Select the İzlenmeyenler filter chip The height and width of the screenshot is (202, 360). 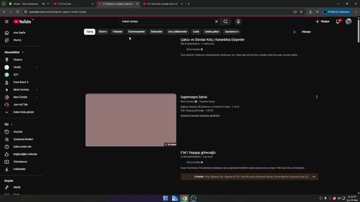(137, 32)
